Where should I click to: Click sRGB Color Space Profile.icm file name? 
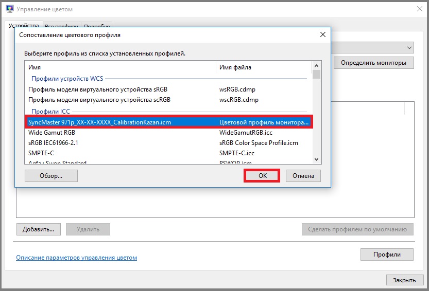259,143
